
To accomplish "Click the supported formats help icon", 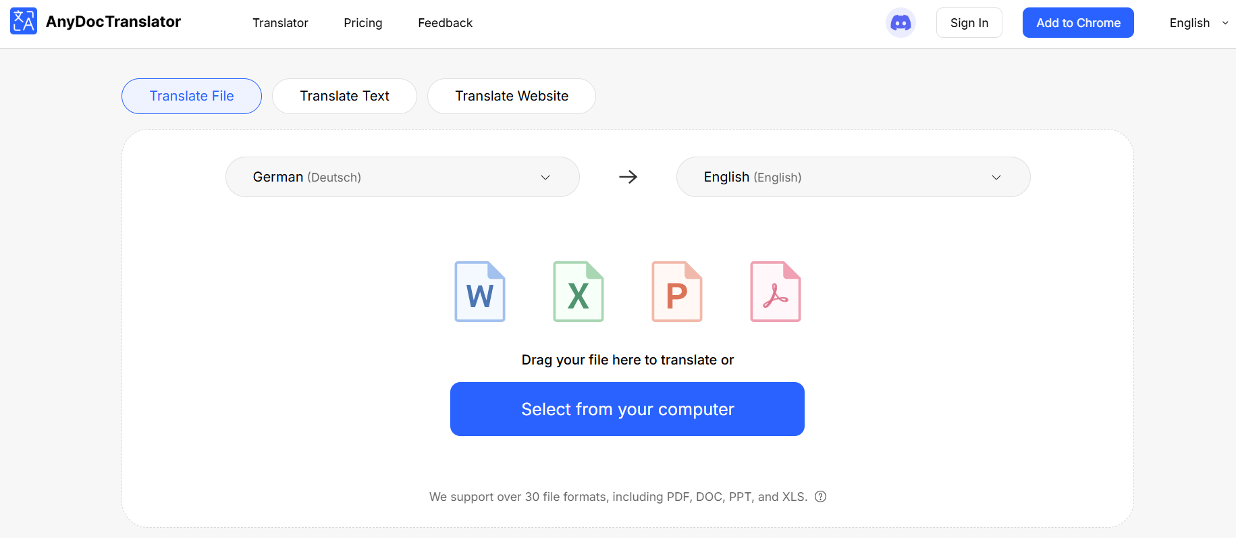I will pyautogui.click(x=820, y=497).
